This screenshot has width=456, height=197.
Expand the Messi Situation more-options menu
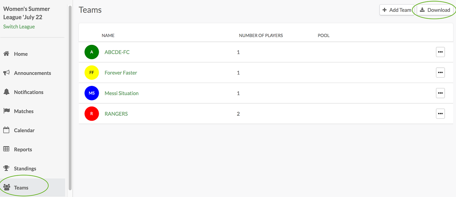[440, 93]
